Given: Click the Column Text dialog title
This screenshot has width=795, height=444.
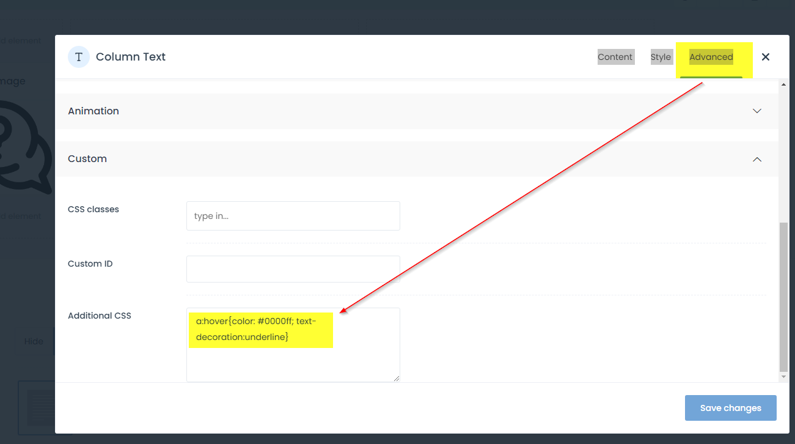Looking at the screenshot, I should click(131, 57).
